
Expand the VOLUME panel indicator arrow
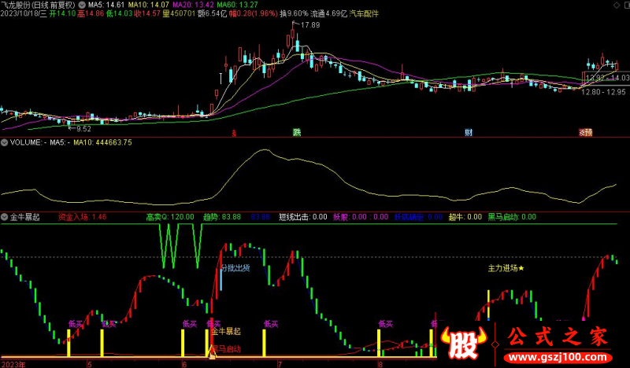tap(5, 142)
